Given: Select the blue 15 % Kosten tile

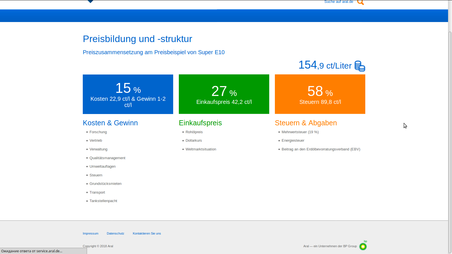Looking at the screenshot, I should [128, 94].
